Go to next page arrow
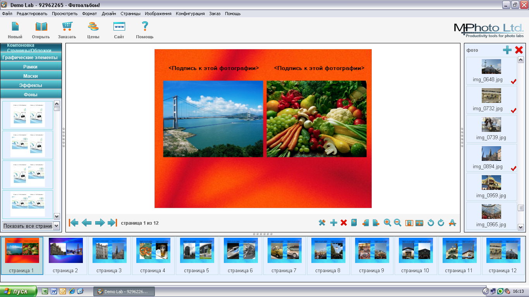Viewport: 529px width, 297px height. pyautogui.click(x=100, y=223)
